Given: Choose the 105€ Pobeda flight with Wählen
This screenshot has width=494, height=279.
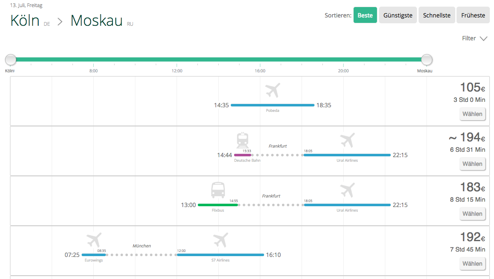Looking at the screenshot, I should (x=472, y=114).
